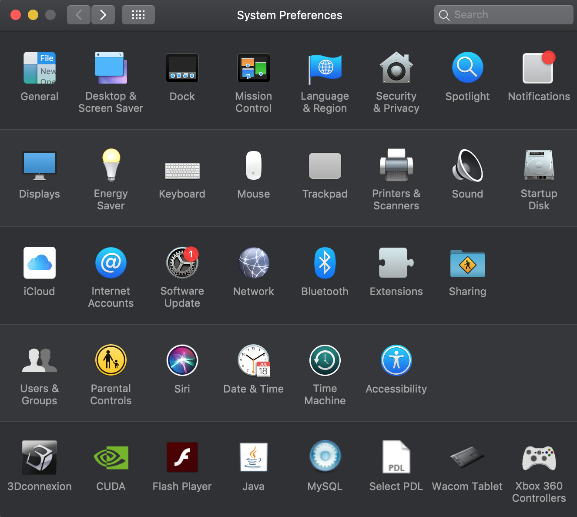Minimize the System Preferences window
Screen dimensions: 577x517
tap(33, 15)
